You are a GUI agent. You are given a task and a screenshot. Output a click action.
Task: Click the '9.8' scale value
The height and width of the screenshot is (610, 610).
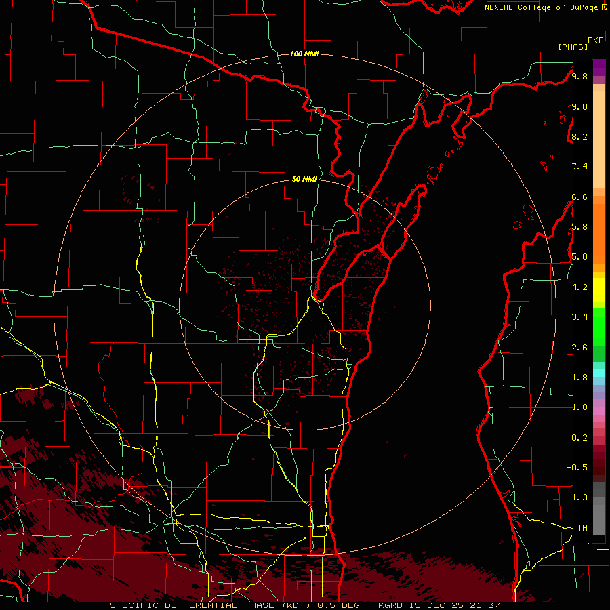[x=579, y=76]
